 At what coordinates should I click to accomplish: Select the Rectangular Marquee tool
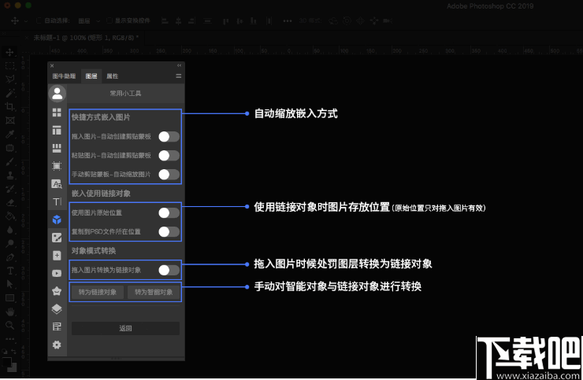click(9, 66)
